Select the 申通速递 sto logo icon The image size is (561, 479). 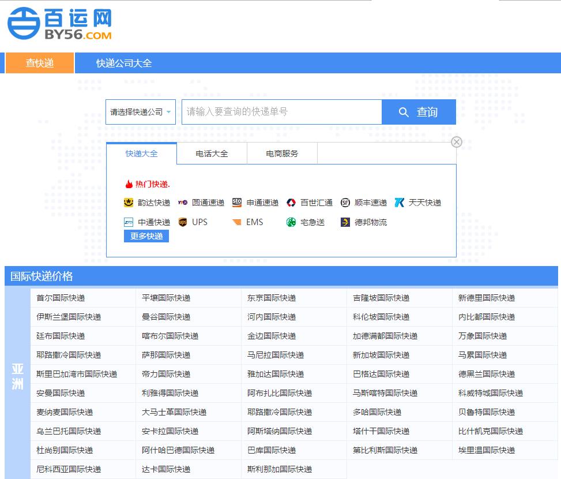click(237, 203)
